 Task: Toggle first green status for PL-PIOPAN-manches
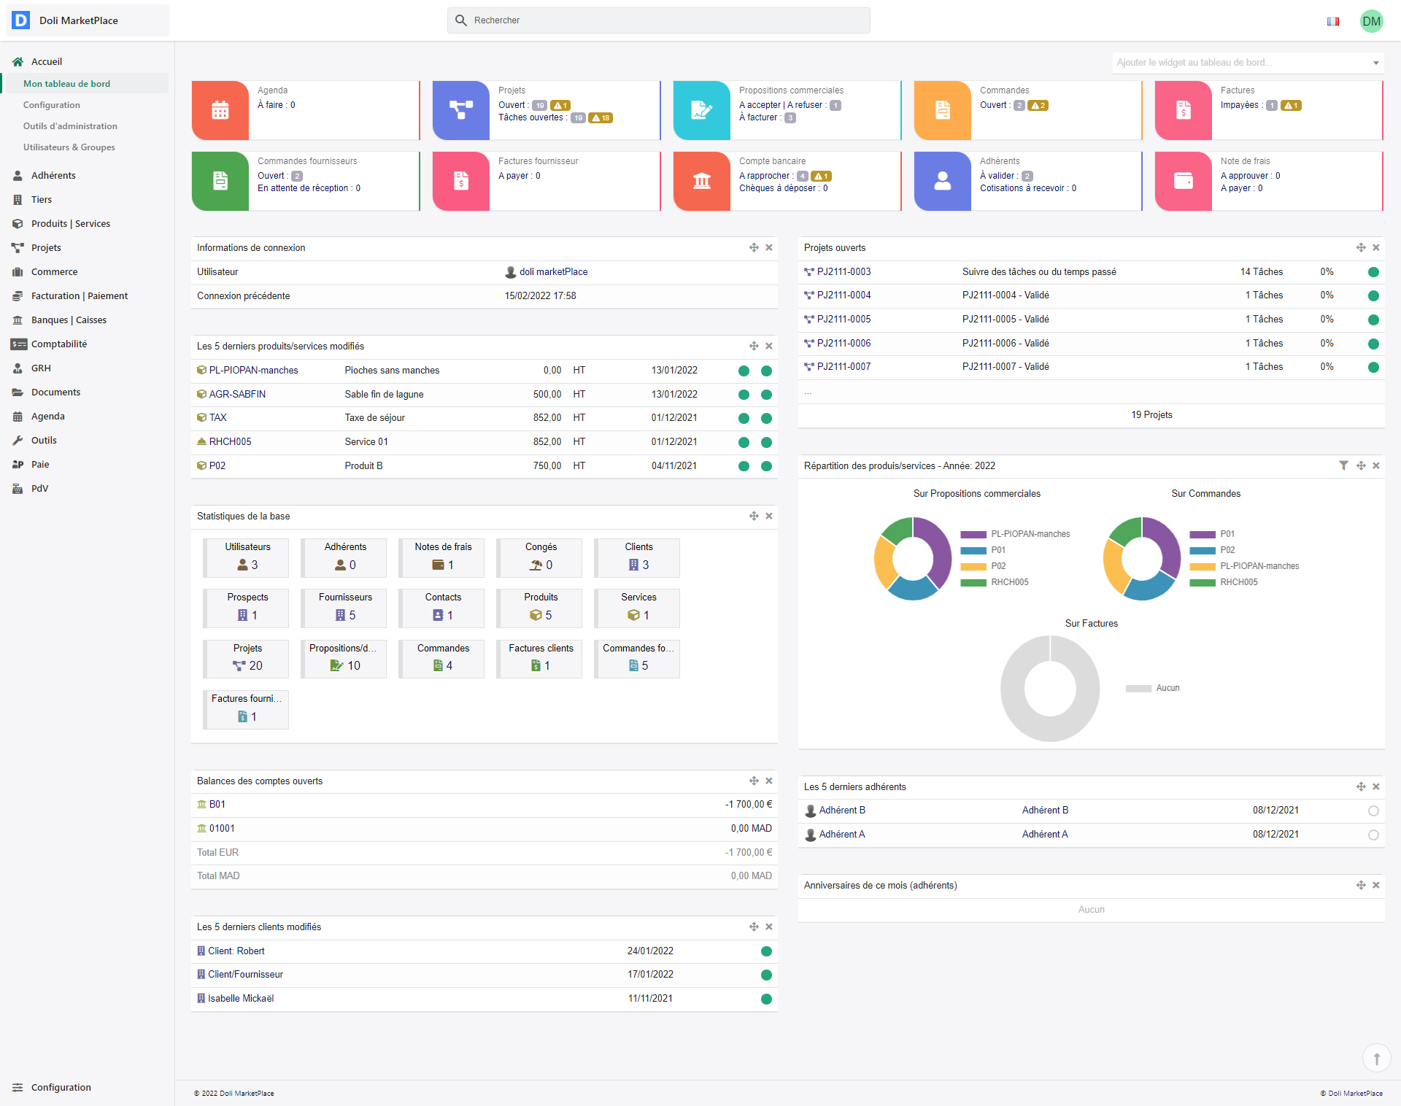point(744,371)
